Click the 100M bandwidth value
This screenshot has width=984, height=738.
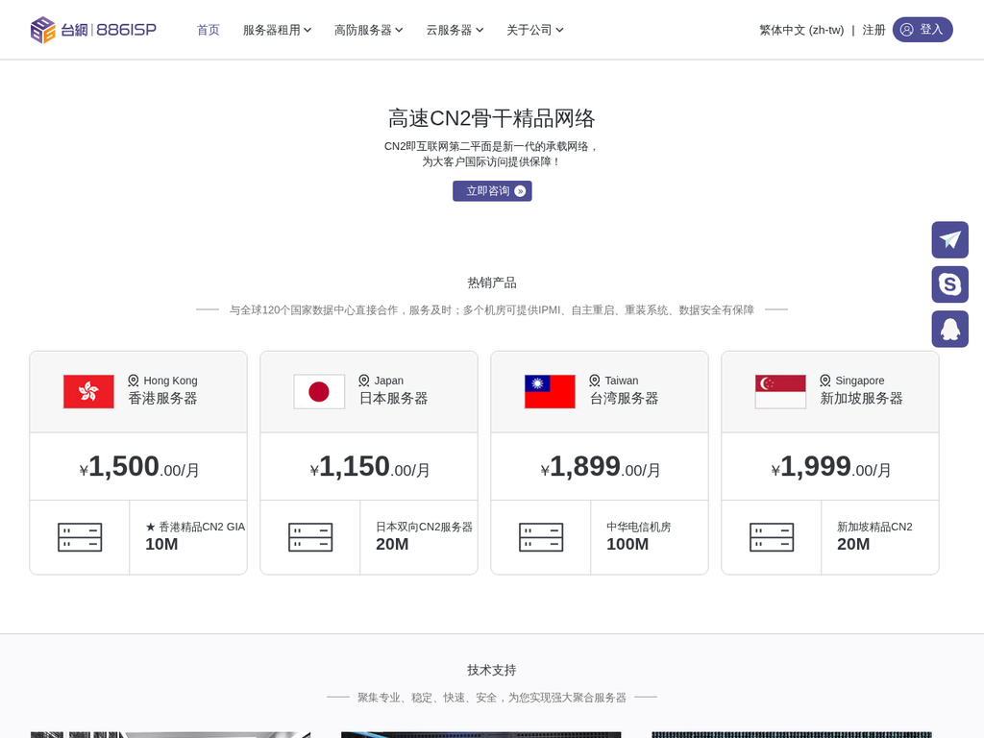627,544
